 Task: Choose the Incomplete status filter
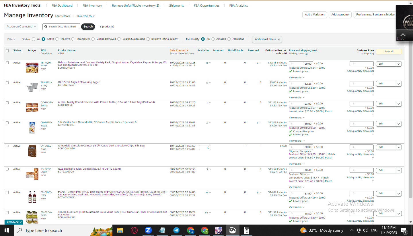coord(73,39)
